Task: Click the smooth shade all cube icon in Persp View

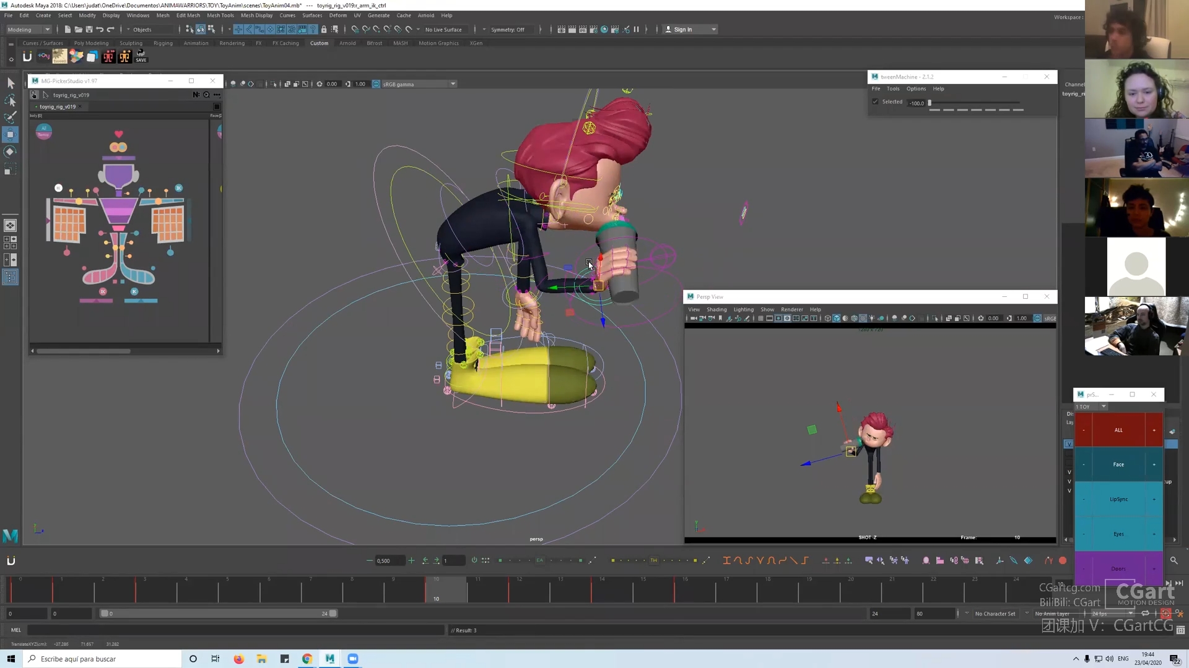Action: point(837,319)
